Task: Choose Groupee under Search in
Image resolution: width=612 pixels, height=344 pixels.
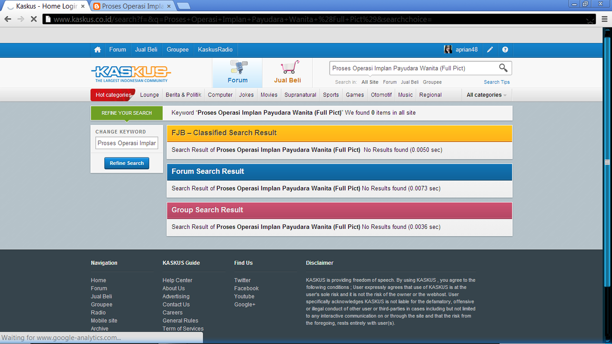Action: (432, 82)
